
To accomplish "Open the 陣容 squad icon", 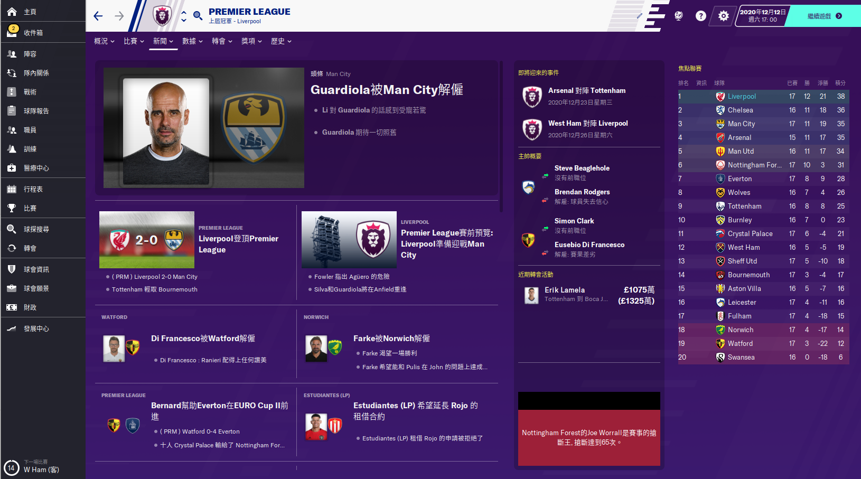I will [x=12, y=54].
